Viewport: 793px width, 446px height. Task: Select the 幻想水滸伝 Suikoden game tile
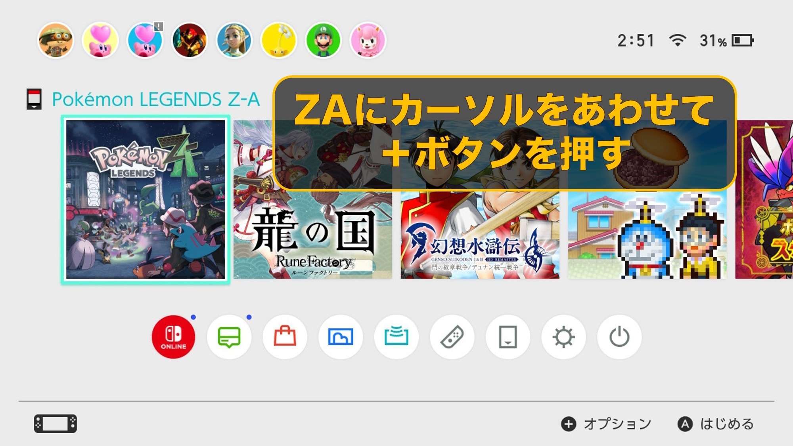click(480, 200)
